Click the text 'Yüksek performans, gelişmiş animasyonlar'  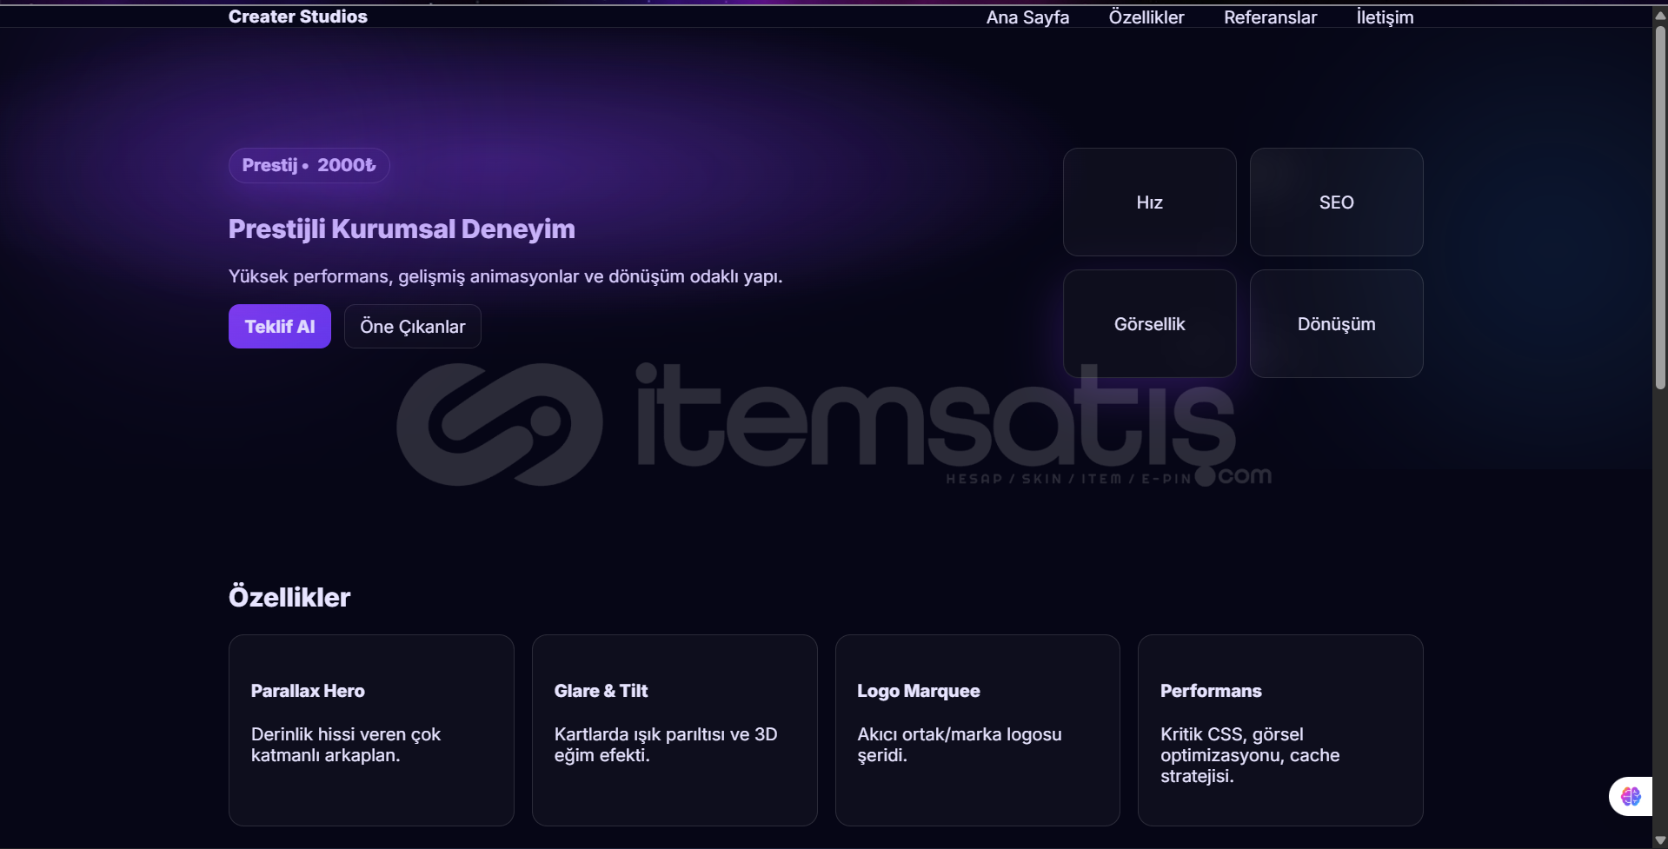tap(403, 276)
